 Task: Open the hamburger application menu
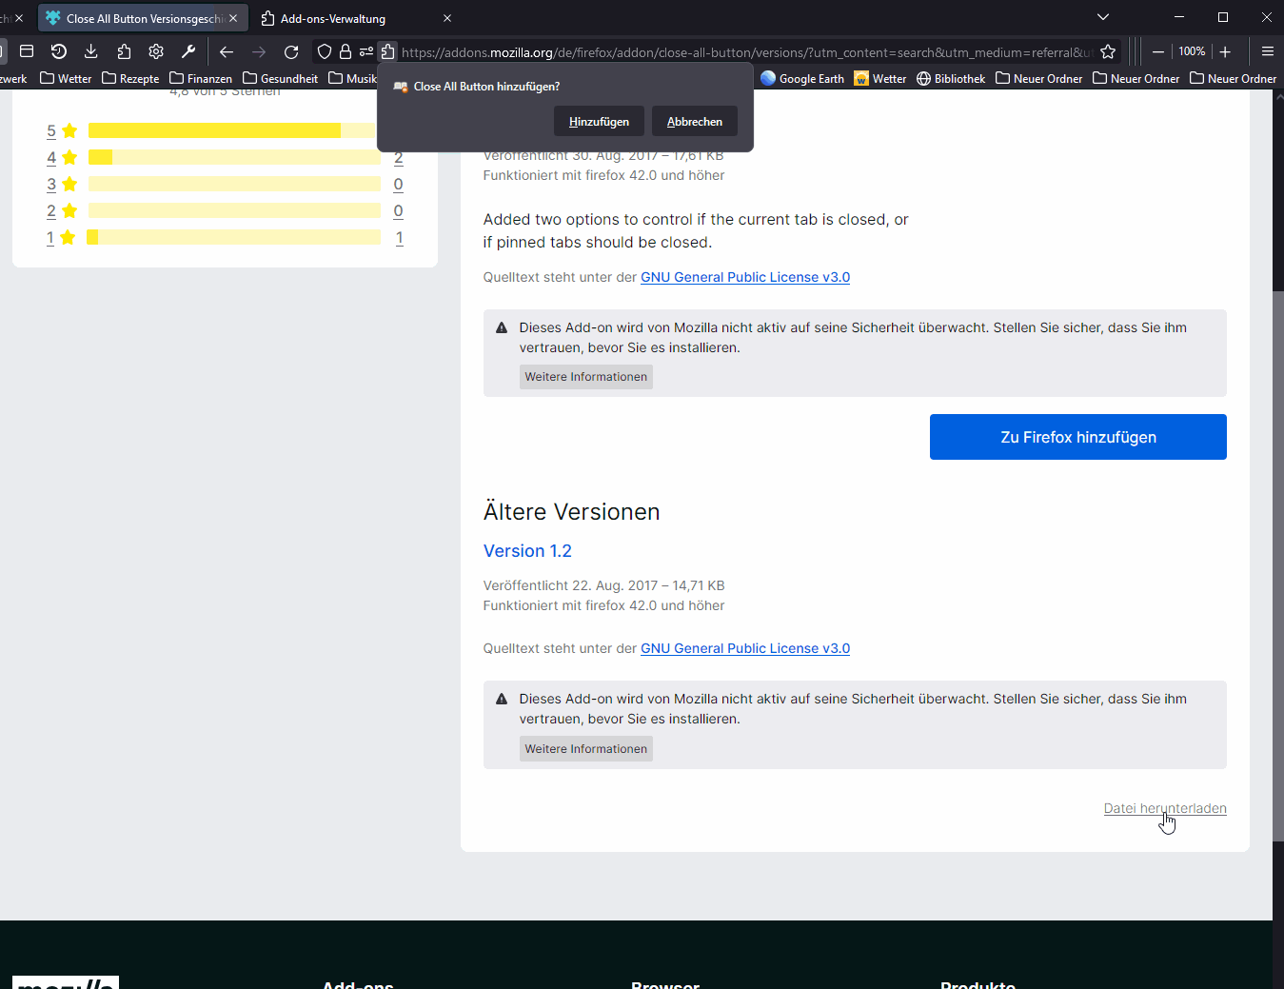[x=1267, y=52]
